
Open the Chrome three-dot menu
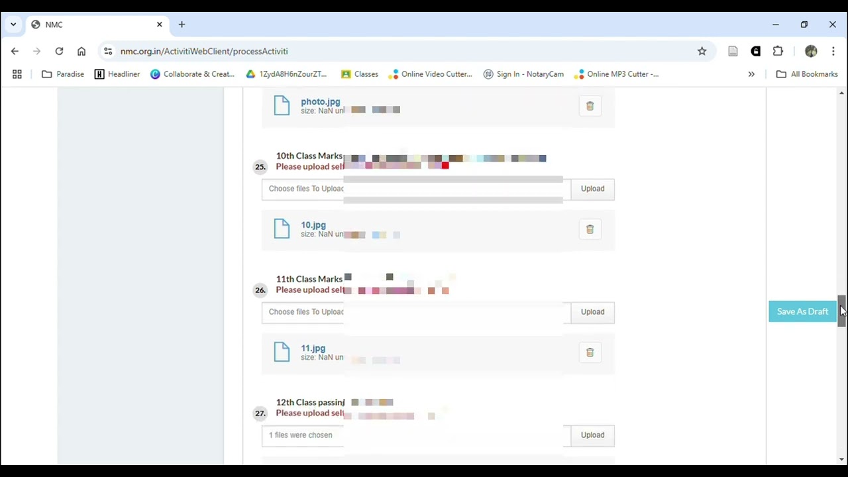pos(833,51)
